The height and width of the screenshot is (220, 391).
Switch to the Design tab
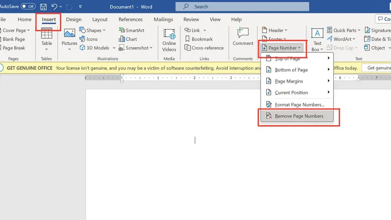click(x=74, y=20)
